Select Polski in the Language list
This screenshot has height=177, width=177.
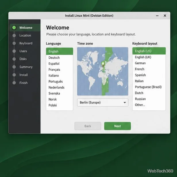point(59,105)
